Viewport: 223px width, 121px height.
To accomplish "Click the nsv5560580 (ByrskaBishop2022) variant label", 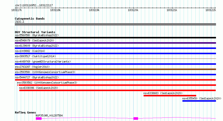I will [37, 35].
